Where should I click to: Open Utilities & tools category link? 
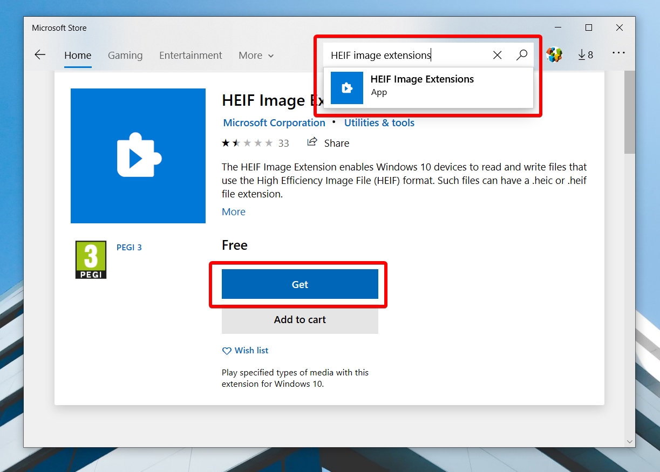(x=379, y=122)
